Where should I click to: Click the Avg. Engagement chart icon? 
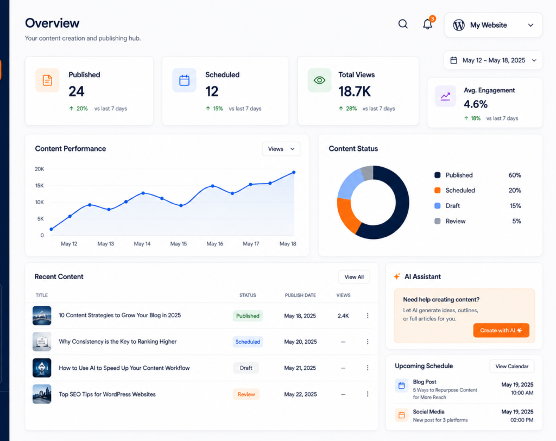tap(445, 96)
